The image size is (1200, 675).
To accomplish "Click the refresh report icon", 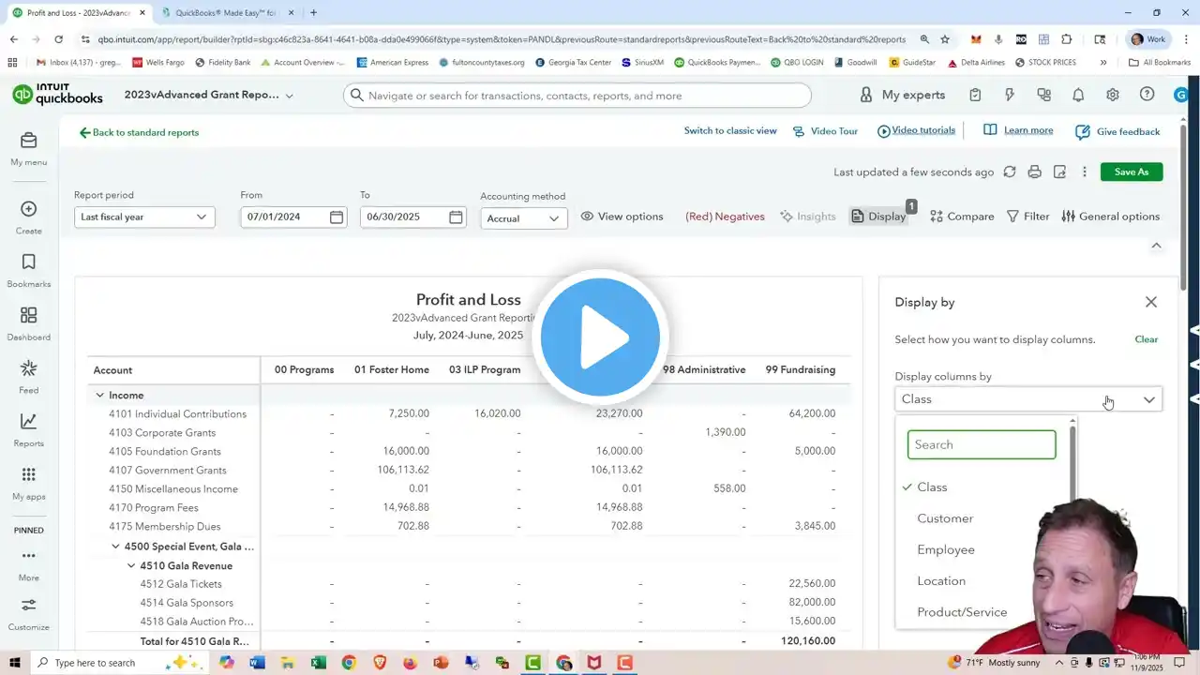I will tap(1009, 172).
